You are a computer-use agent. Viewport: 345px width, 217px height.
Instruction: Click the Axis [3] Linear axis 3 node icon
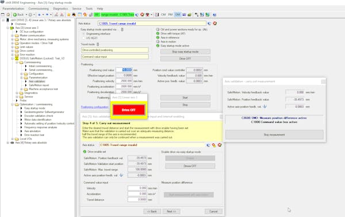pos(12,28)
